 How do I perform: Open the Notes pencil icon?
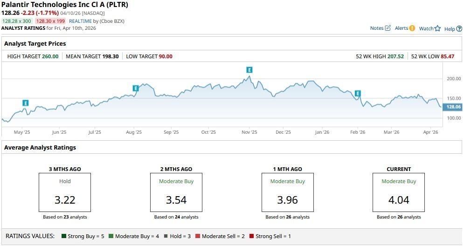point(388,28)
